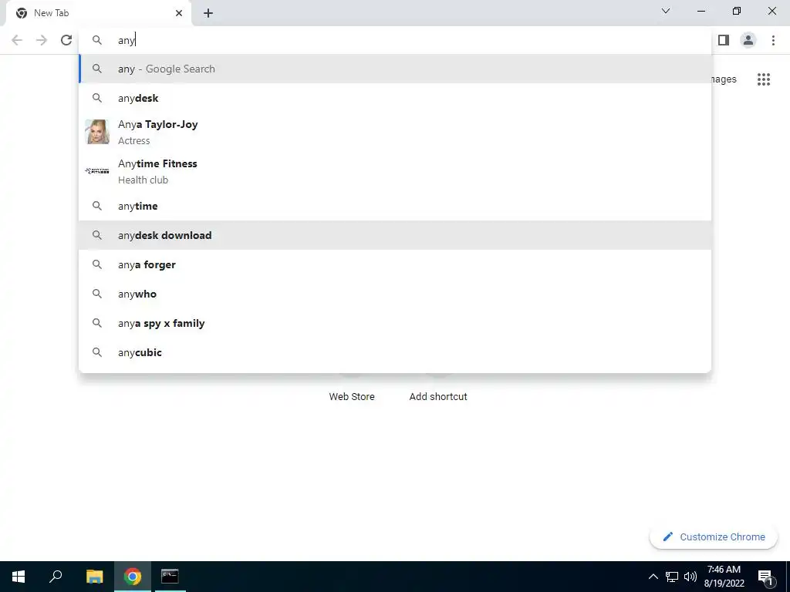This screenshot has width=790, height=592.
Task: Open the Chrome profile avatar
Action: (748, 40)
